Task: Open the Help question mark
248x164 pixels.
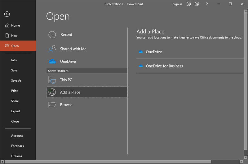Action: 207,4
